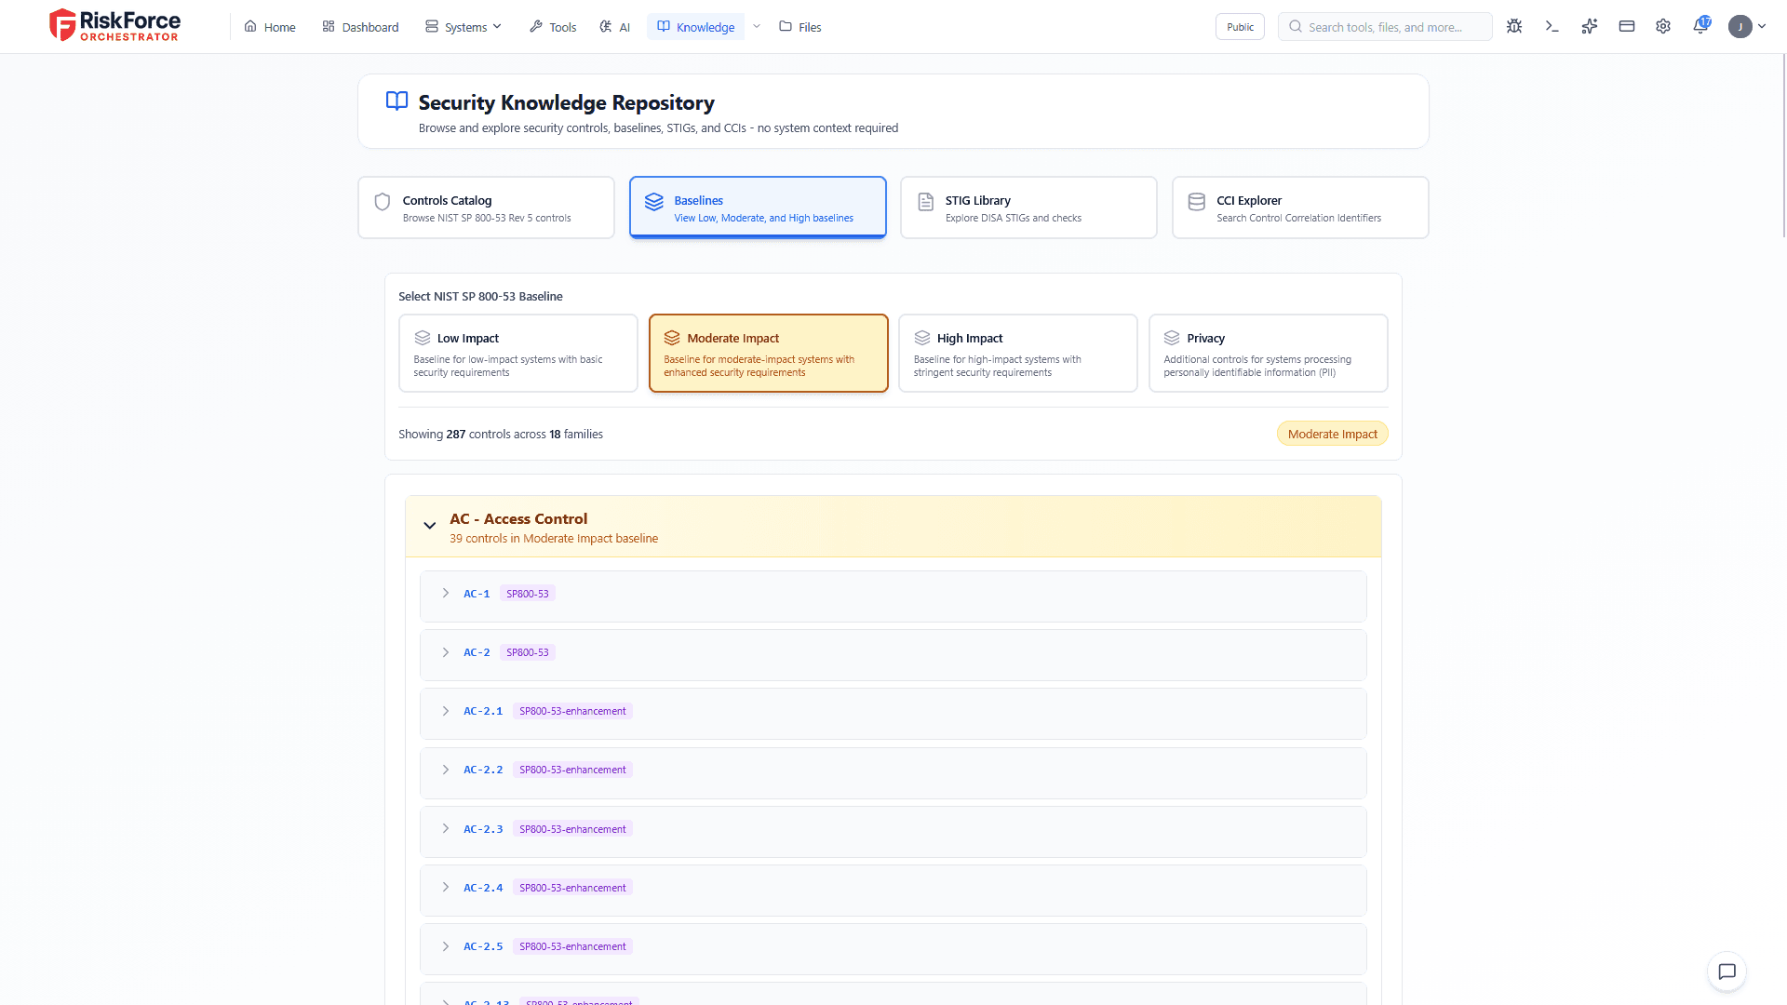Viewport: 1787px width, 1005px height.
Task: Click the AI sparkles icon in the top bar
Action: pos(1589,26)
